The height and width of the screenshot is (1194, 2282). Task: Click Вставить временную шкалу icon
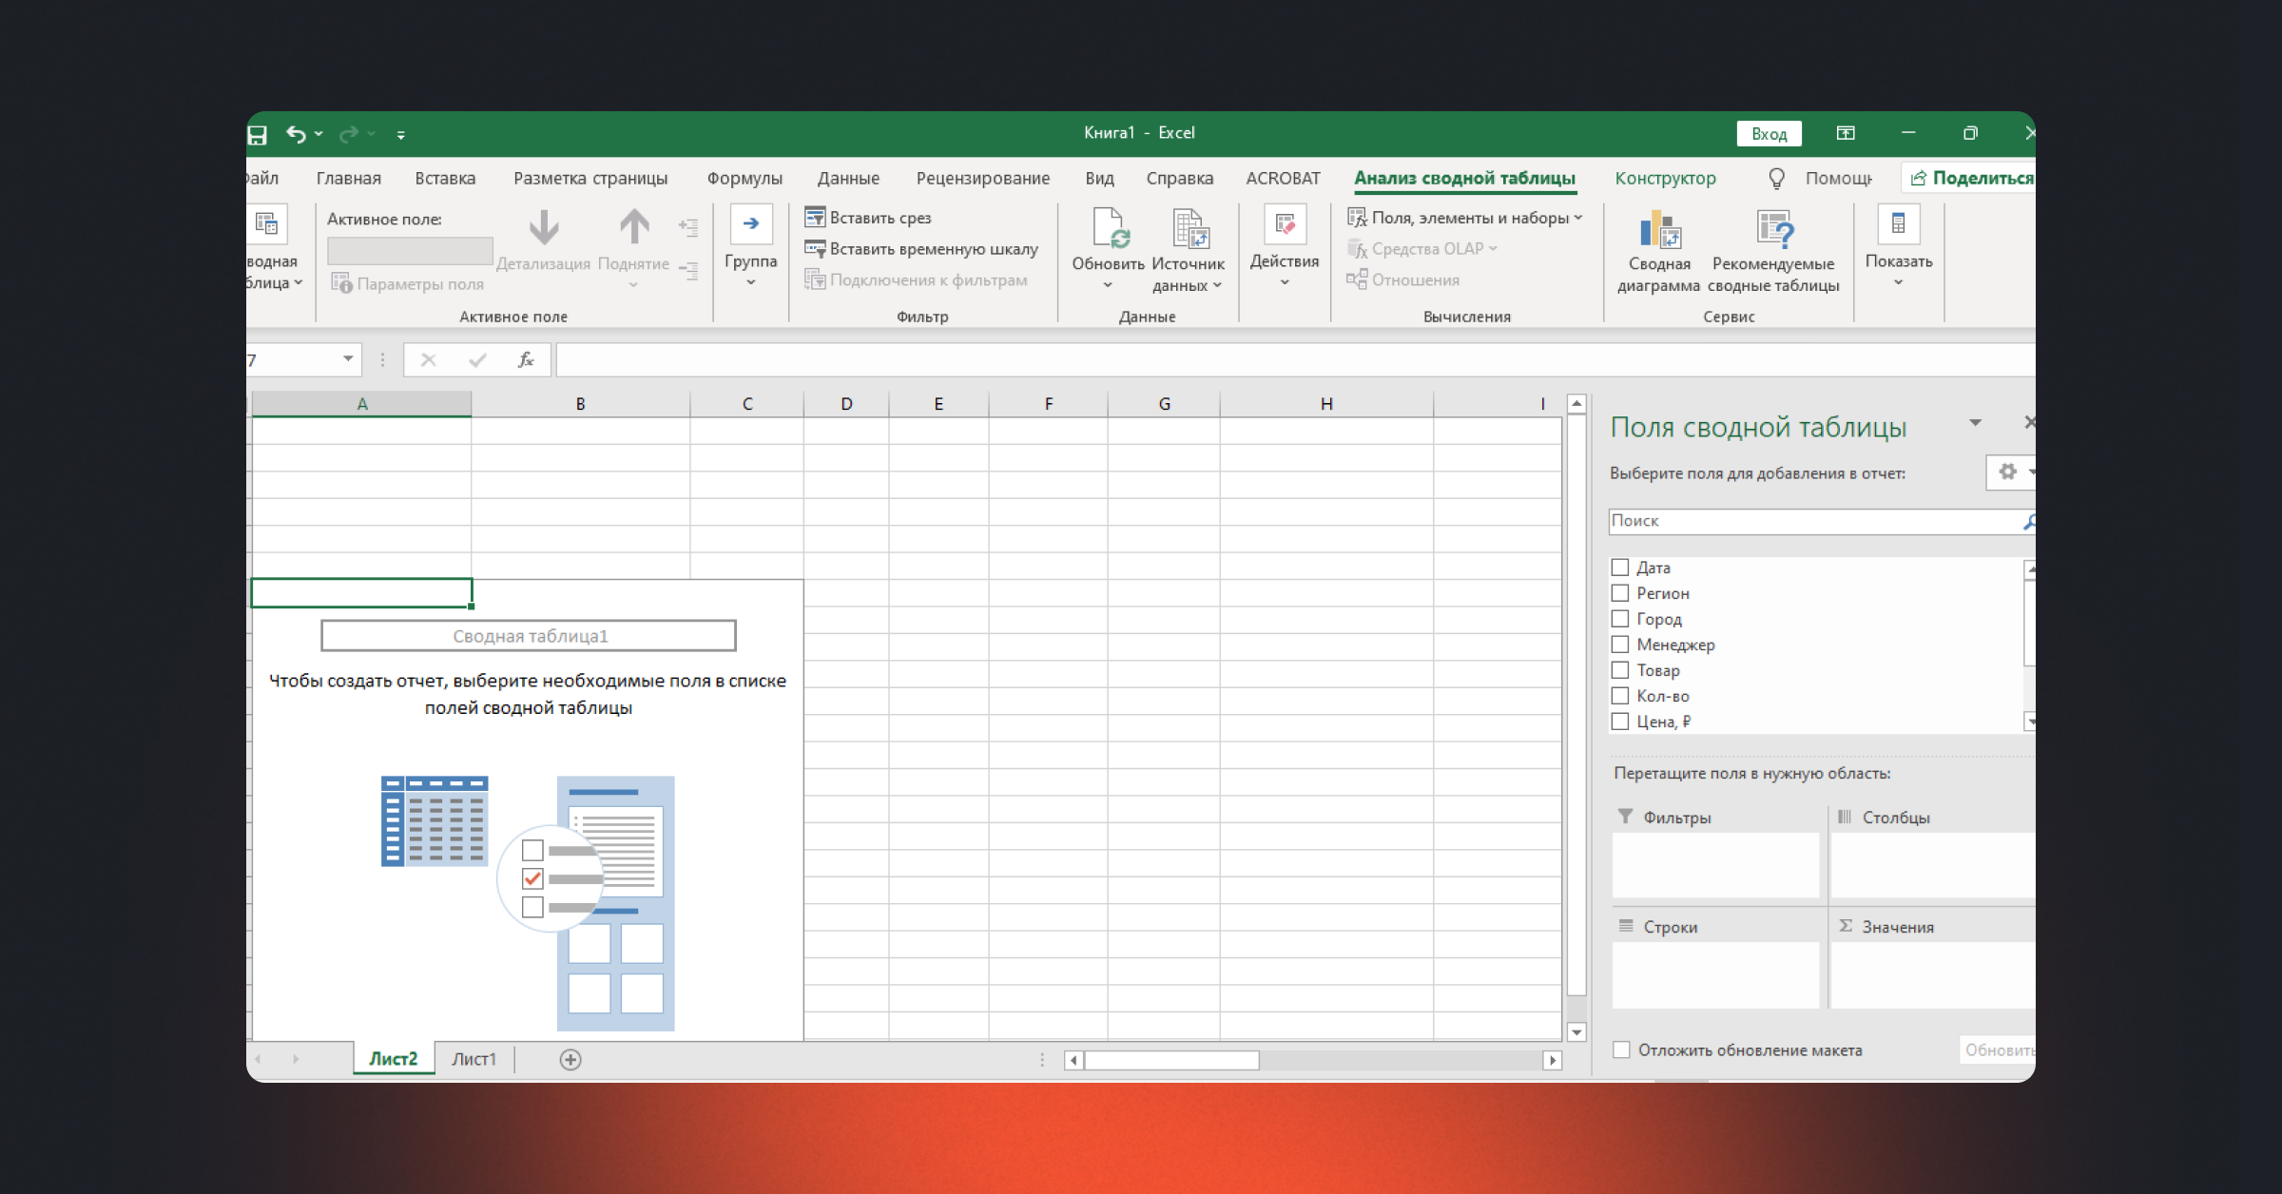click(x=815, y=249)
